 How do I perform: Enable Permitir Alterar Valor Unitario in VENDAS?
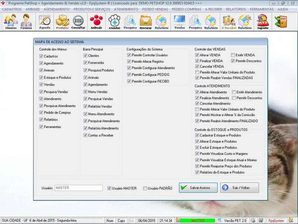click(197, 72)
